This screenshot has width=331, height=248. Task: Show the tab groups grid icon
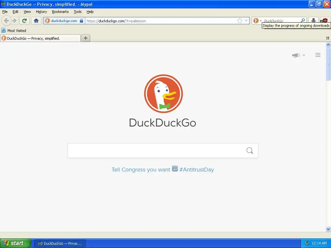pos(328,38)
